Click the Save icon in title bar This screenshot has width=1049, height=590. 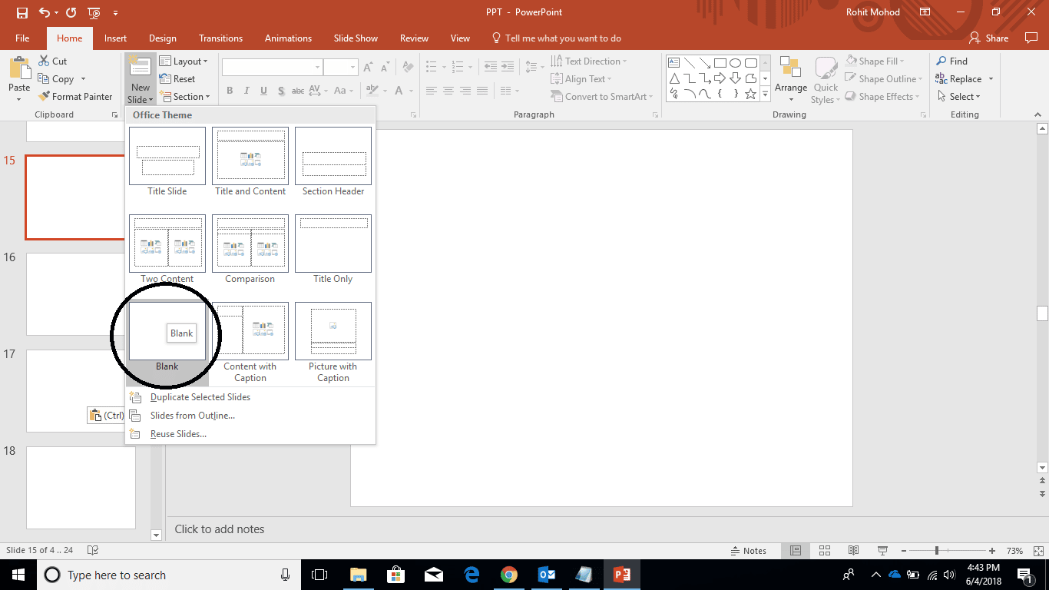(x=22, y=12)
